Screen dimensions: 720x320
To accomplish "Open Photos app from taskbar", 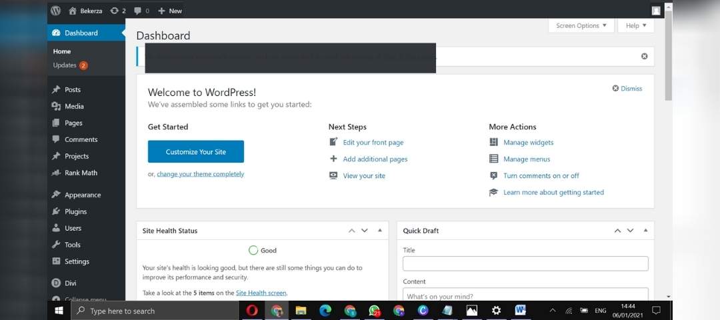I will coord(471,311).
